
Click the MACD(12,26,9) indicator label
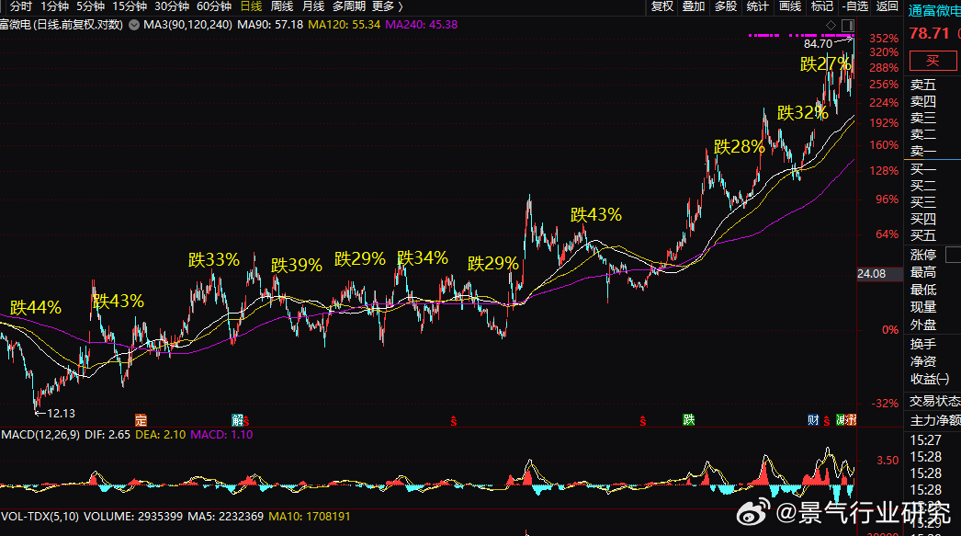coord(40,435)
